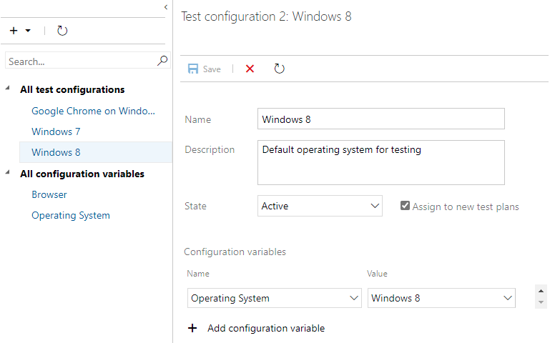Collapse the left pane with the chevron
The width and height of the screenshot is (555, 343).
point(166,6)
